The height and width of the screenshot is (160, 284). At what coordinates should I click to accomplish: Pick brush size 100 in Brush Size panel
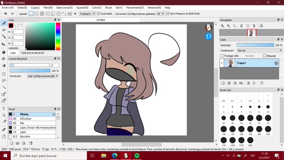coord(224,130)
